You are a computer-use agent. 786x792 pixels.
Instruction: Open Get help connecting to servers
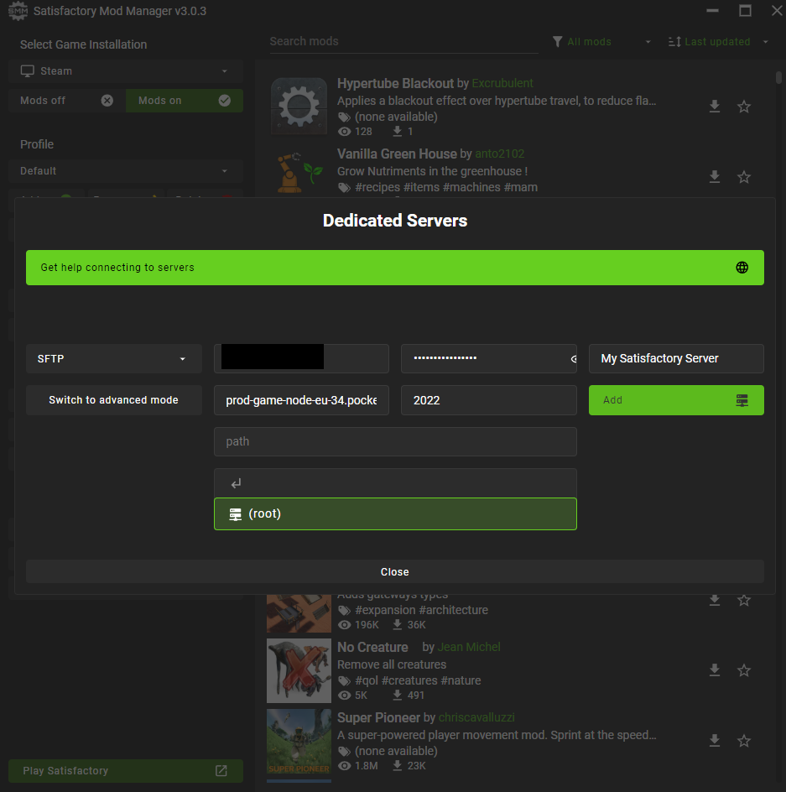pos(394,268)
